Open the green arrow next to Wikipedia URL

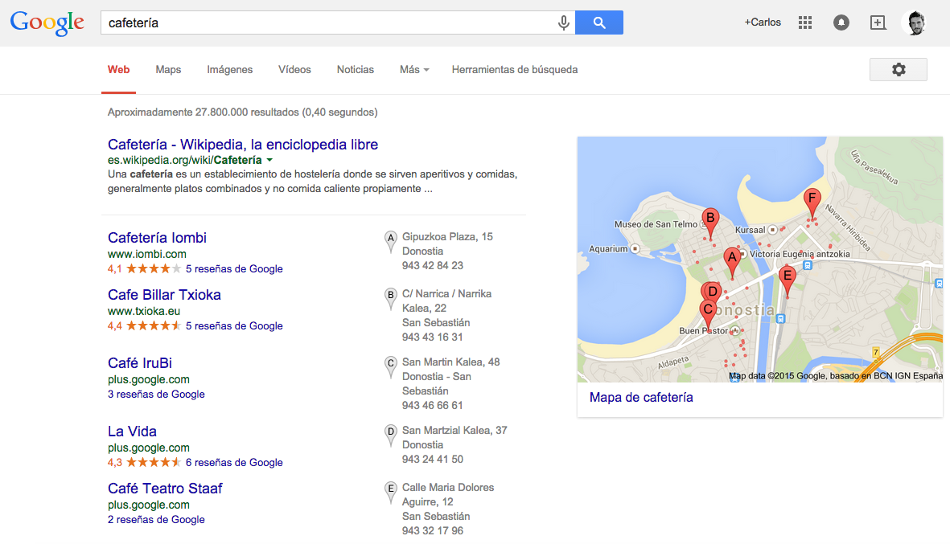[269, 161]
